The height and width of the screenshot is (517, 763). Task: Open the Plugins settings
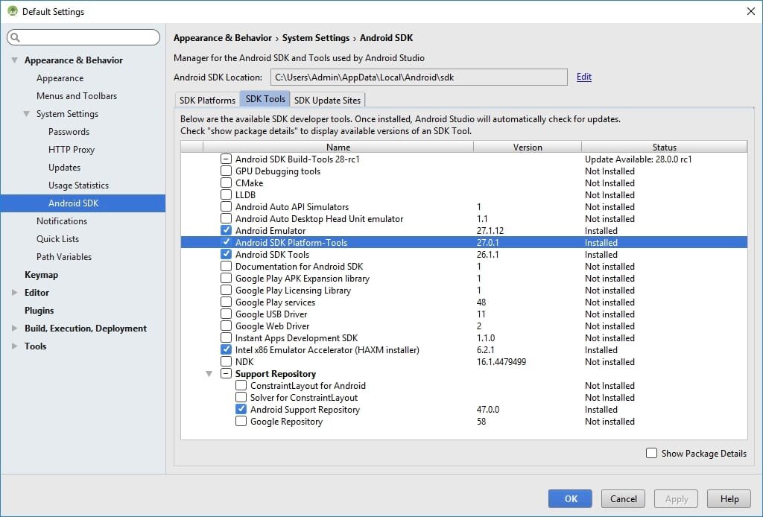(39, 311)
